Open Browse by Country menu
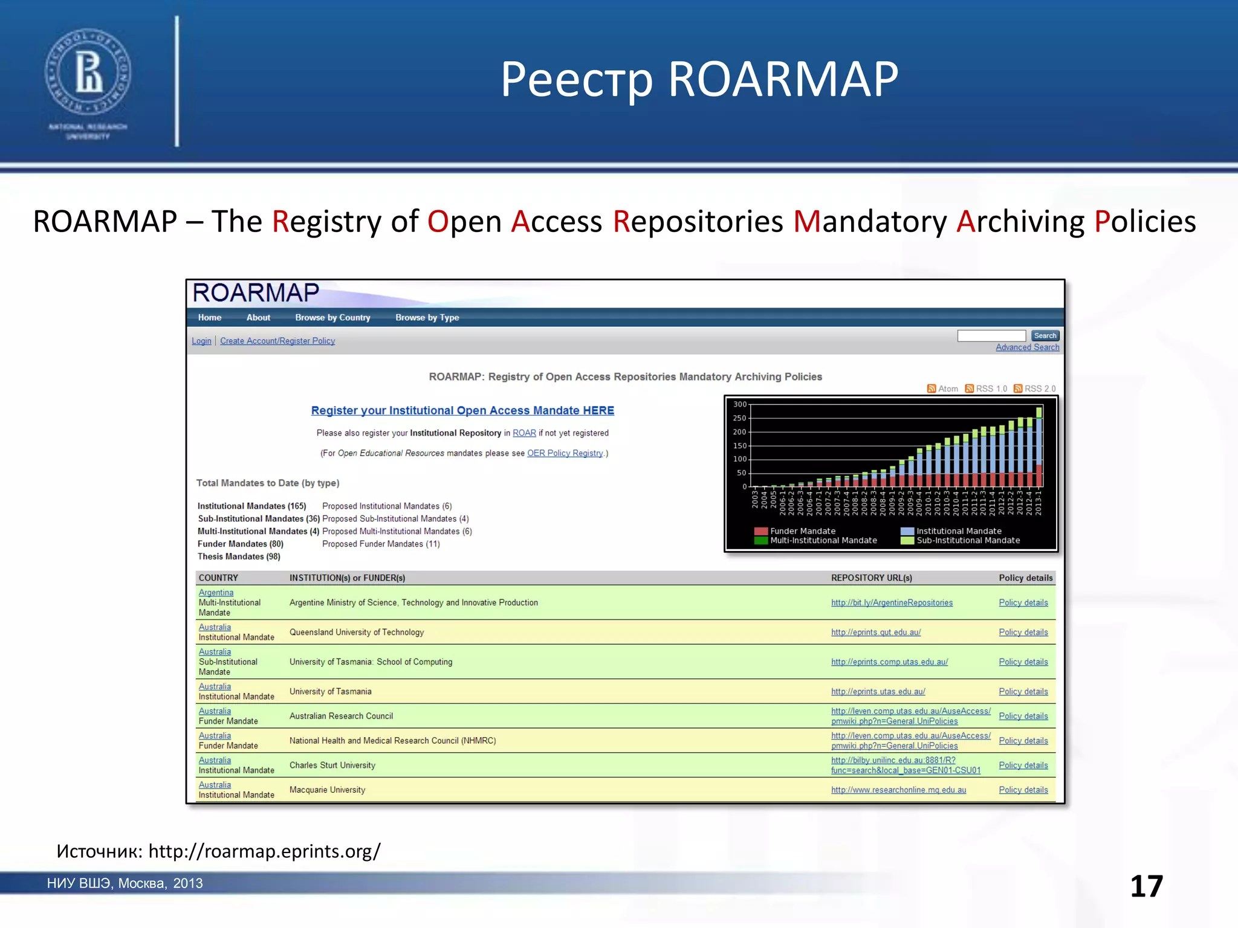 click(x=332, y=317)
